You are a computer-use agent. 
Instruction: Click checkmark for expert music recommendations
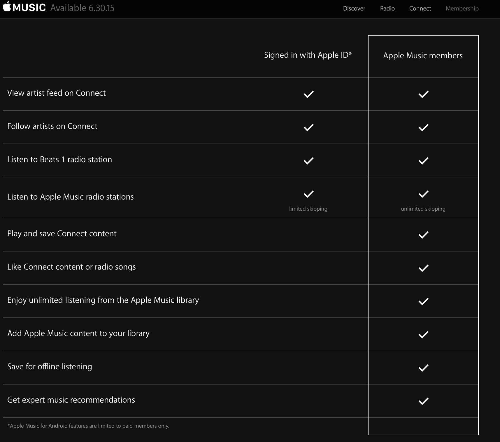point(423,401)
